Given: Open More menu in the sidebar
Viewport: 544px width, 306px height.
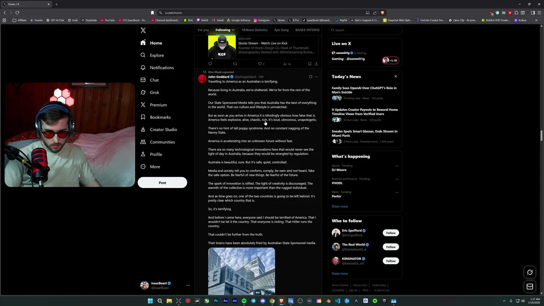Looking at the screenshot, I should pyautogui.click(x=150, y=167).
